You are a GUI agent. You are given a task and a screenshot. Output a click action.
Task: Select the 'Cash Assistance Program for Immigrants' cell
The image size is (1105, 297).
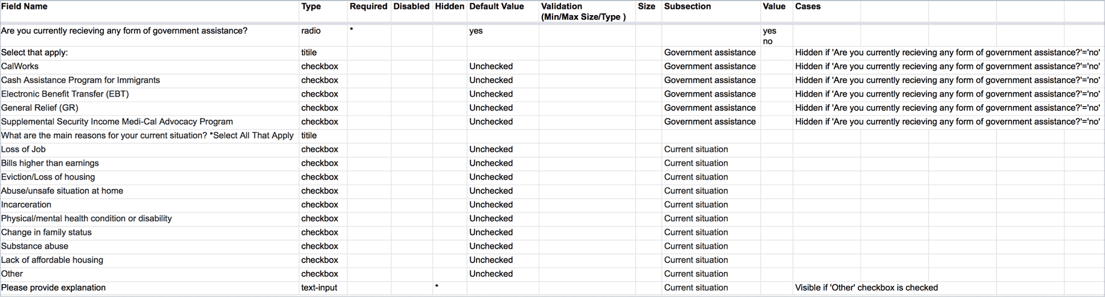[x=80, y=80]
